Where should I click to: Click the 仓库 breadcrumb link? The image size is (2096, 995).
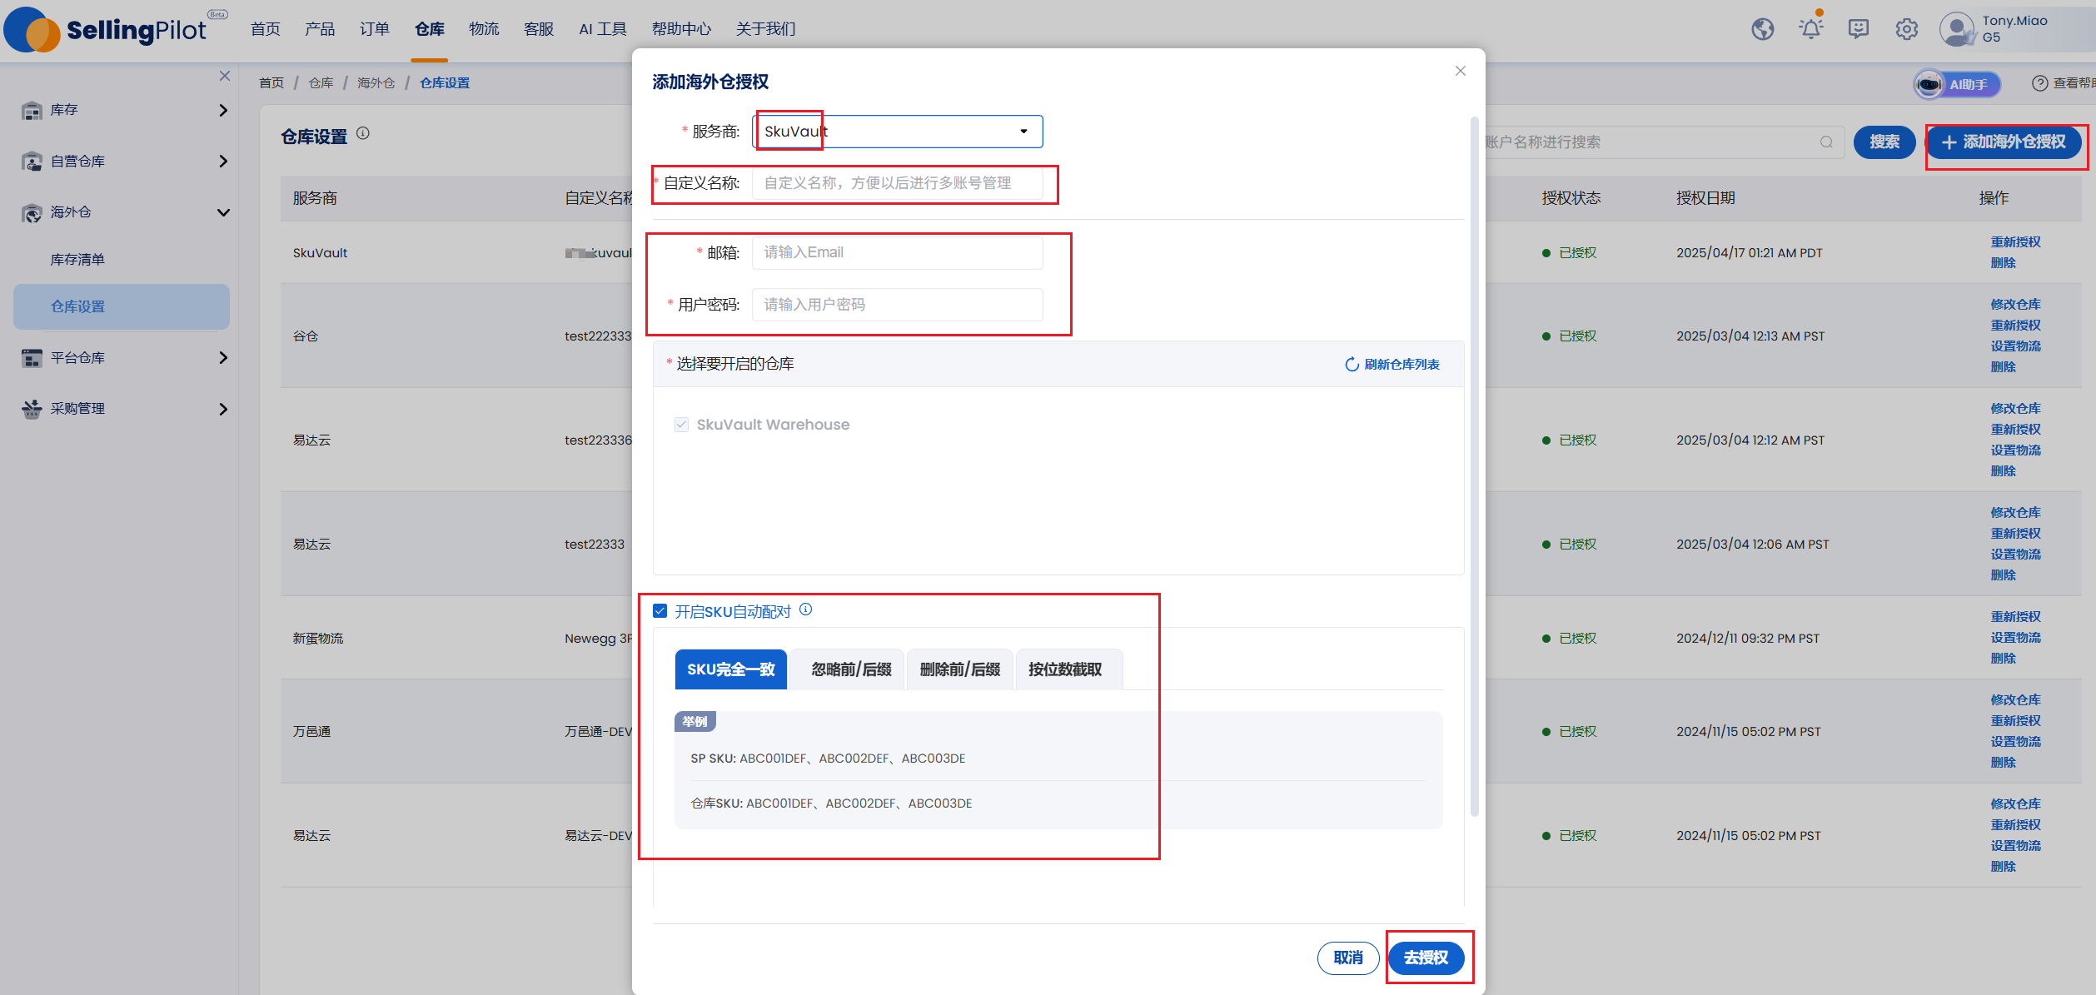coord(321,83)
